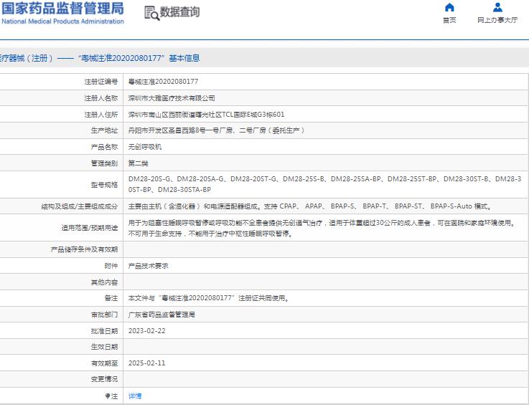Click production address 丹阳市开发区圣昌西路8号 value

click(216, 130)
